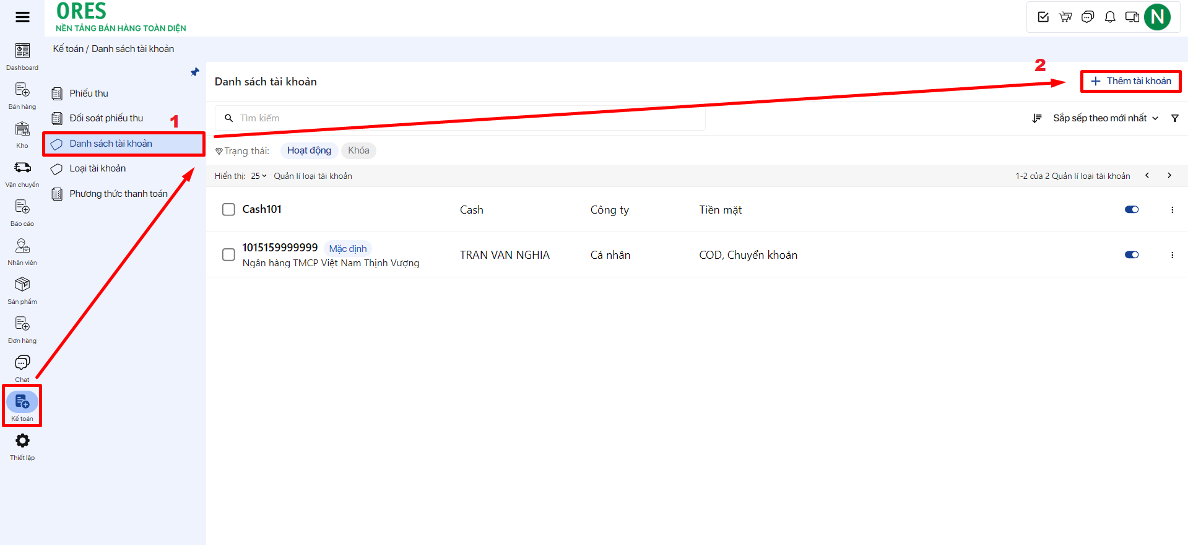Screen dimensions: 1188x551
Task: Open the Dashboard sidebar icon
Action: (22, 56)
